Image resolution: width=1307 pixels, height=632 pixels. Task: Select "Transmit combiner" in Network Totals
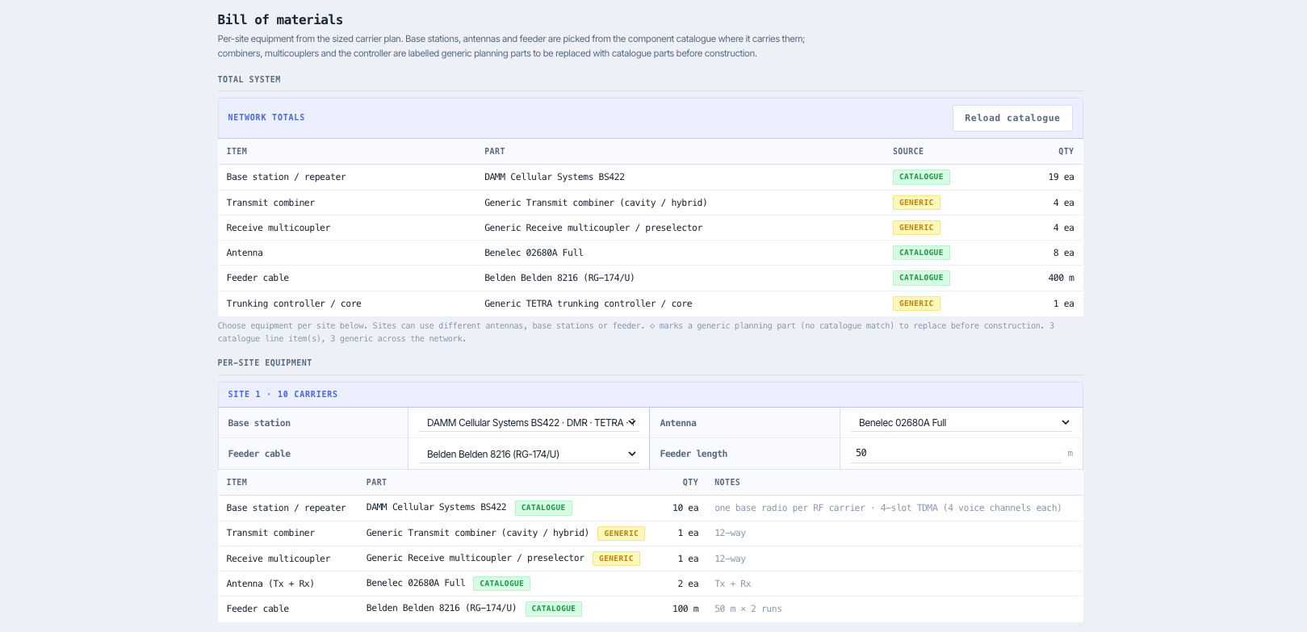point(270,203)
